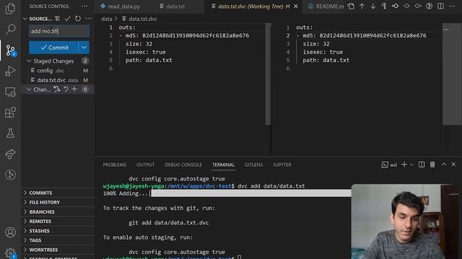The height and width of the screenshot is (259, 462).
Task: Open the Explorer view in activity bar
Action: [x=10, y=9]
